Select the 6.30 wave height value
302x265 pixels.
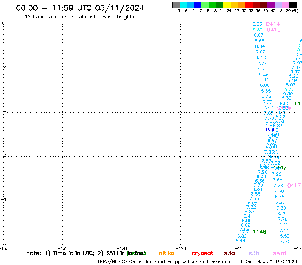coord(288,94)
